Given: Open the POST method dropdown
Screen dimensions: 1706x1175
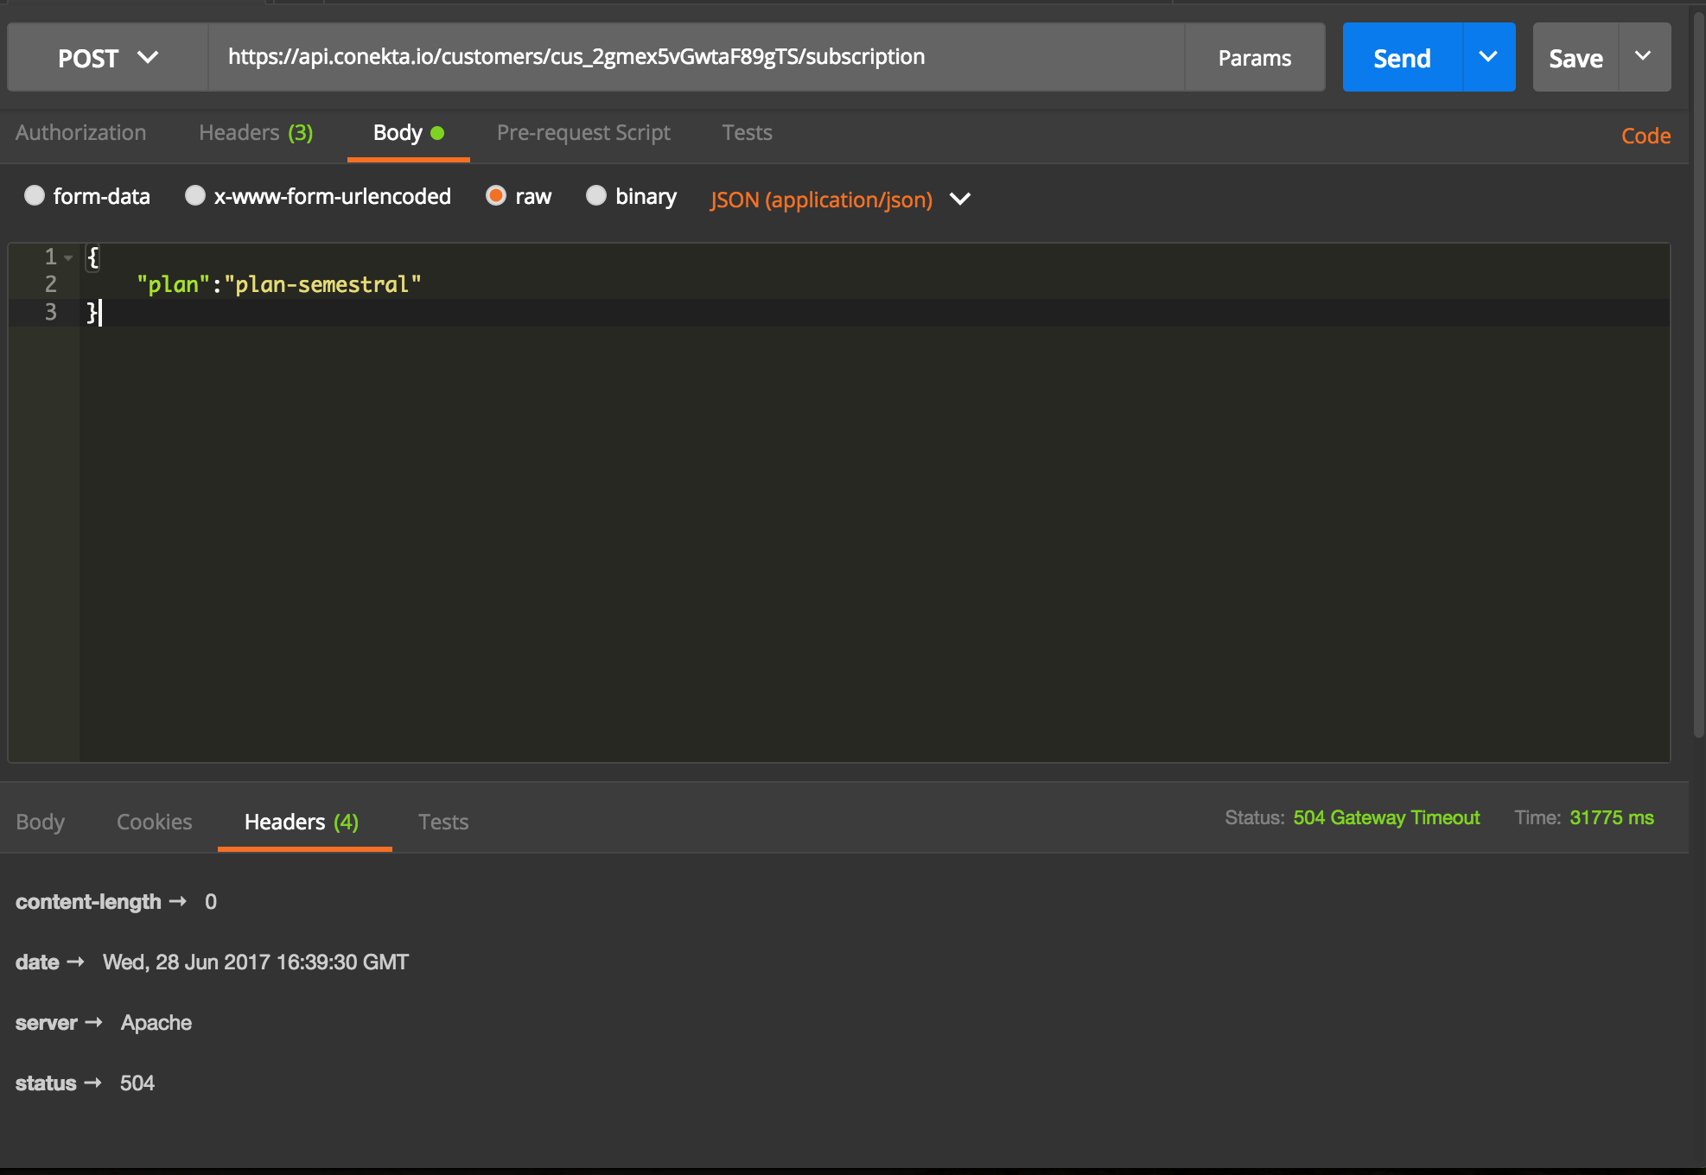Looking at the screenshot, I should coord(105,57).
